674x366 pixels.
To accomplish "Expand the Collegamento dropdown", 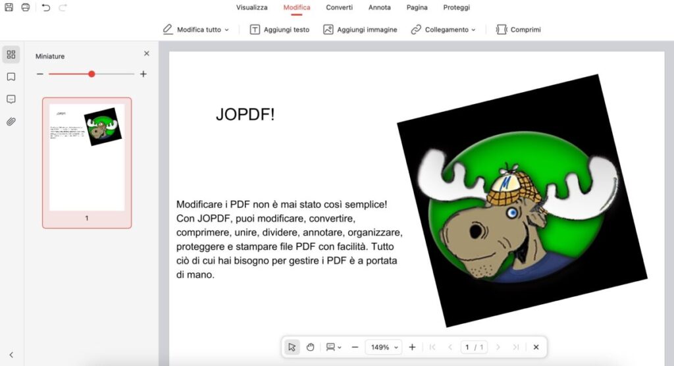I will point(443,30).
